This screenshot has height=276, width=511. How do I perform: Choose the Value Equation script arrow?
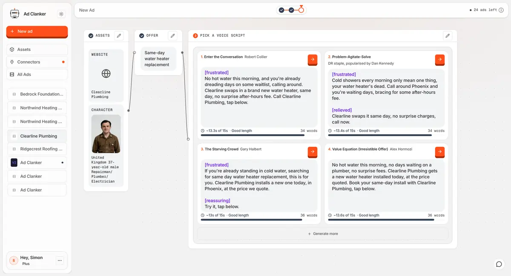[x=440, y=152]
